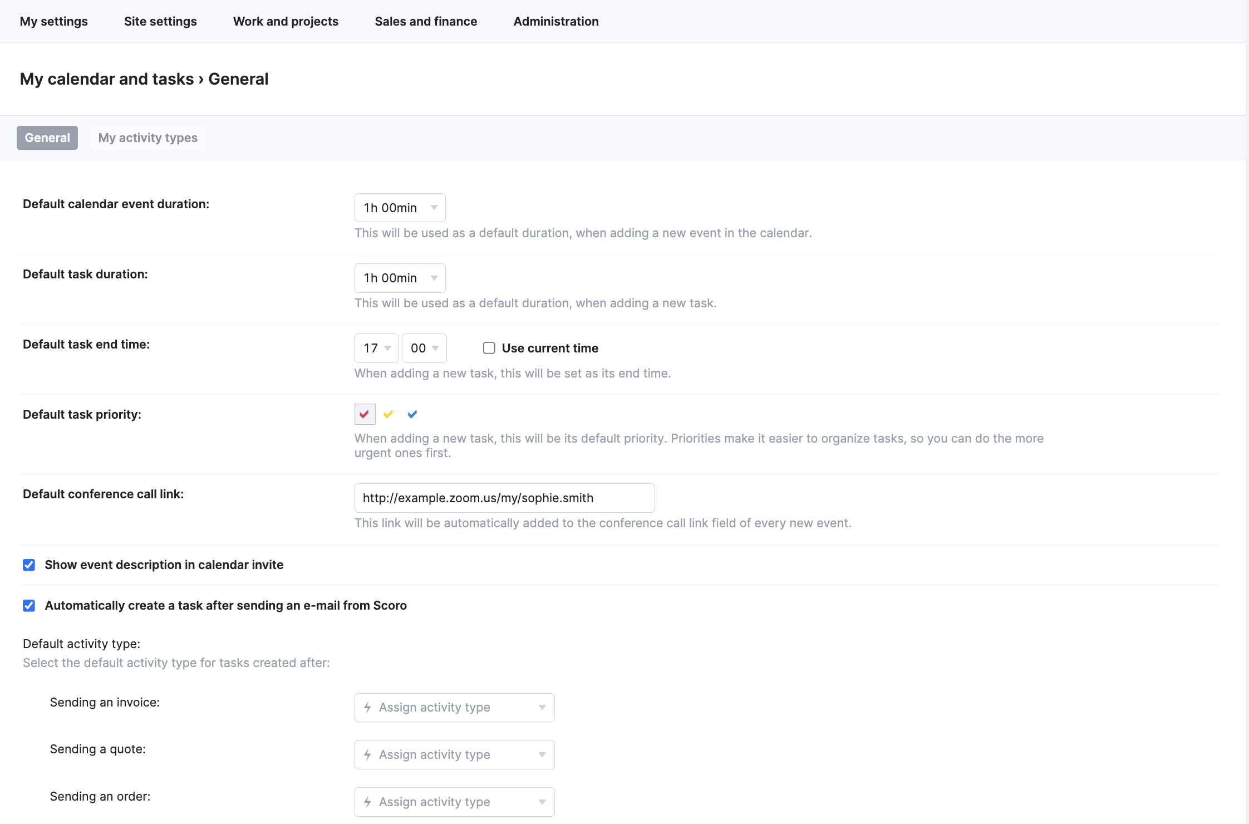Select the General tab

tap(47, 138)
